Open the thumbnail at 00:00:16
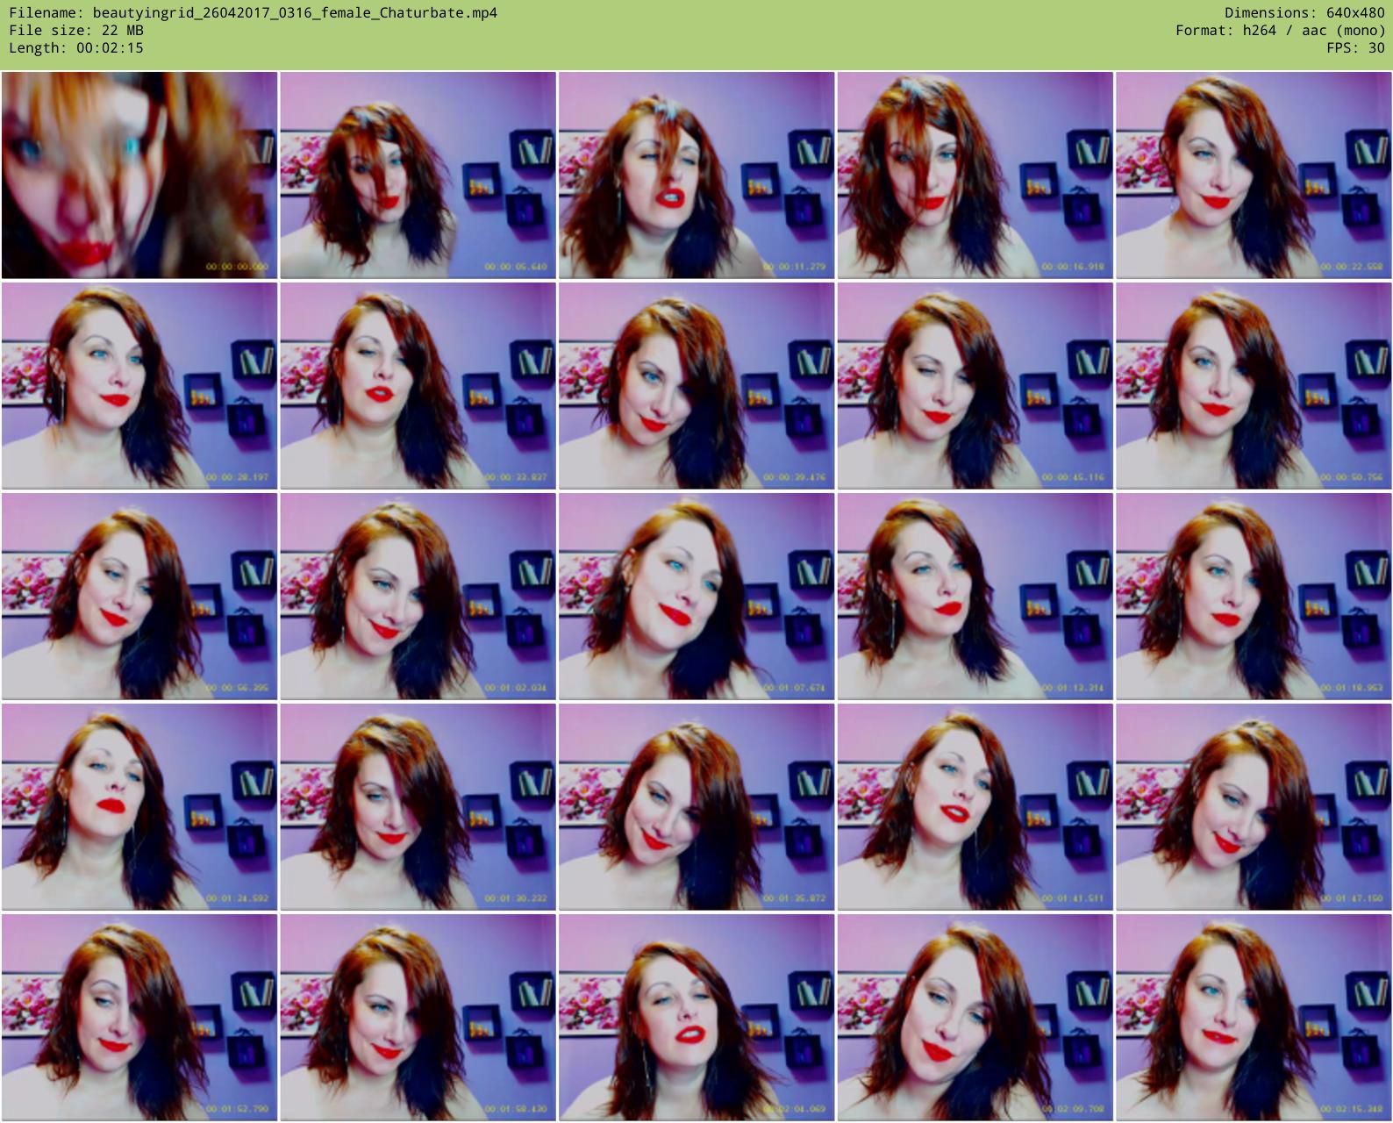This screenshot has width=1393, height=1123. tap(975, 175)
